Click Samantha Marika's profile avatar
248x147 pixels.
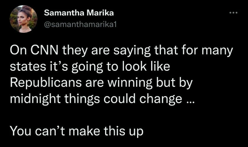pos(23,19)
